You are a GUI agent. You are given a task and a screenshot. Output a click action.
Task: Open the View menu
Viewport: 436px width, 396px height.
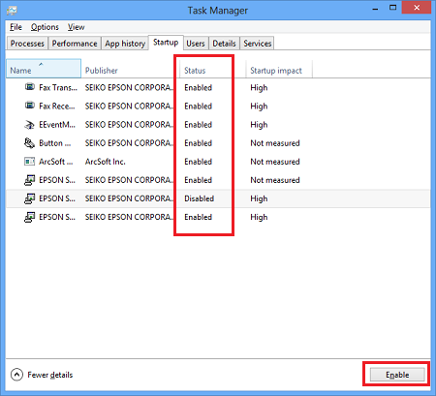tap(77, 27)
